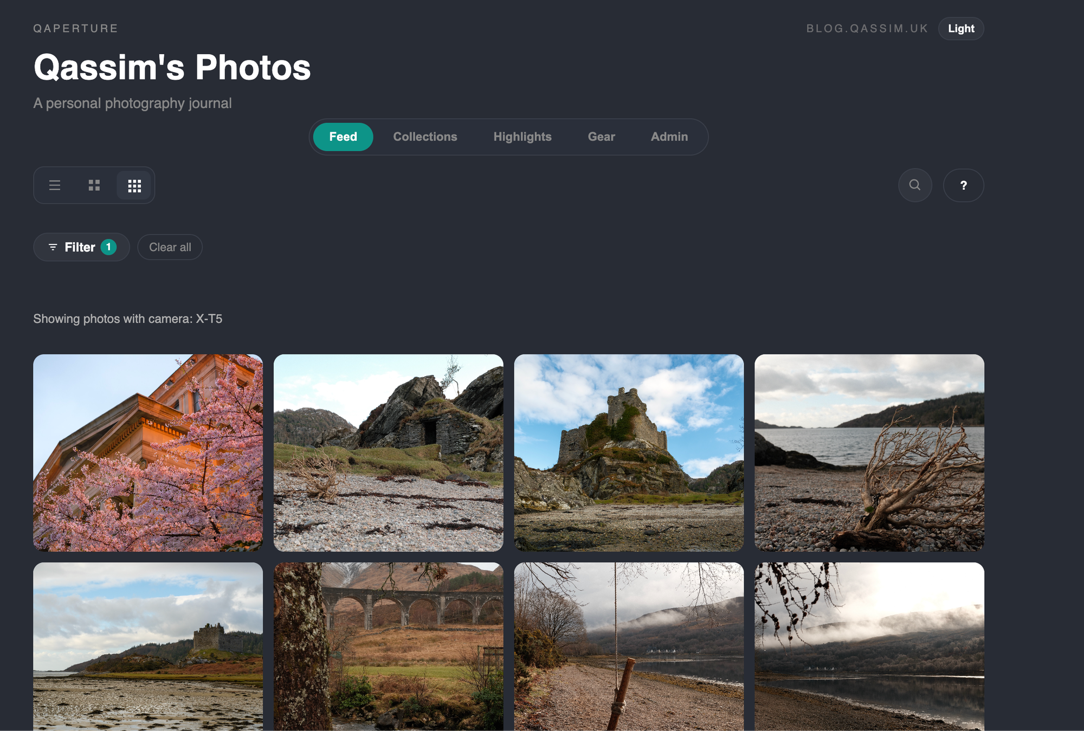This screenshot has width=1084, height=731.
Task: Expand the Filter options panel
Action: (x=80, y=247)
